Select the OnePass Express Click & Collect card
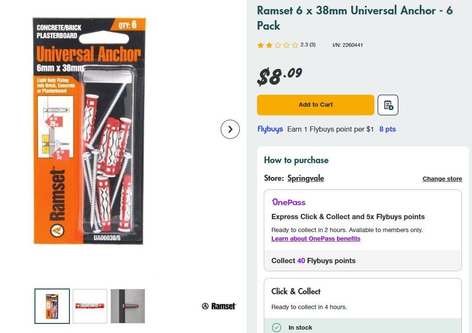Image resolution: width=472 pixels, height=333 pixels. point(362,220)
